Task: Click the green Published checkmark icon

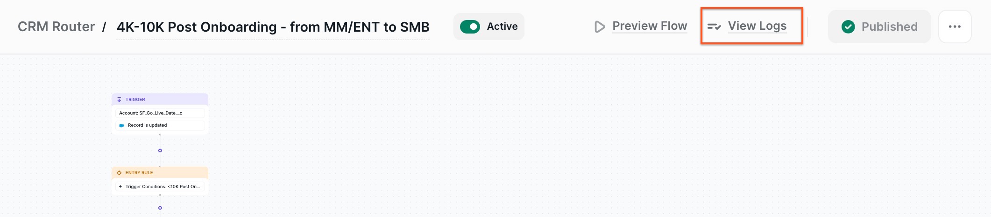Action: [848, 27]
